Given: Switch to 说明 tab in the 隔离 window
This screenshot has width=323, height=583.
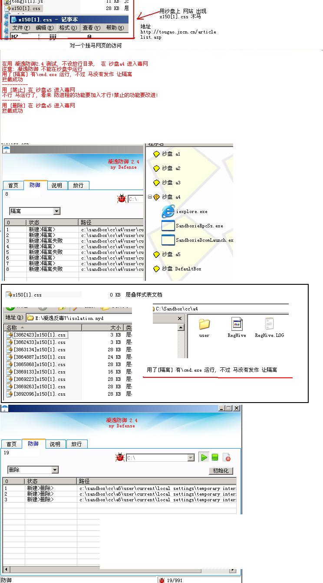Looking at the screenshot, I should (56, 185).
